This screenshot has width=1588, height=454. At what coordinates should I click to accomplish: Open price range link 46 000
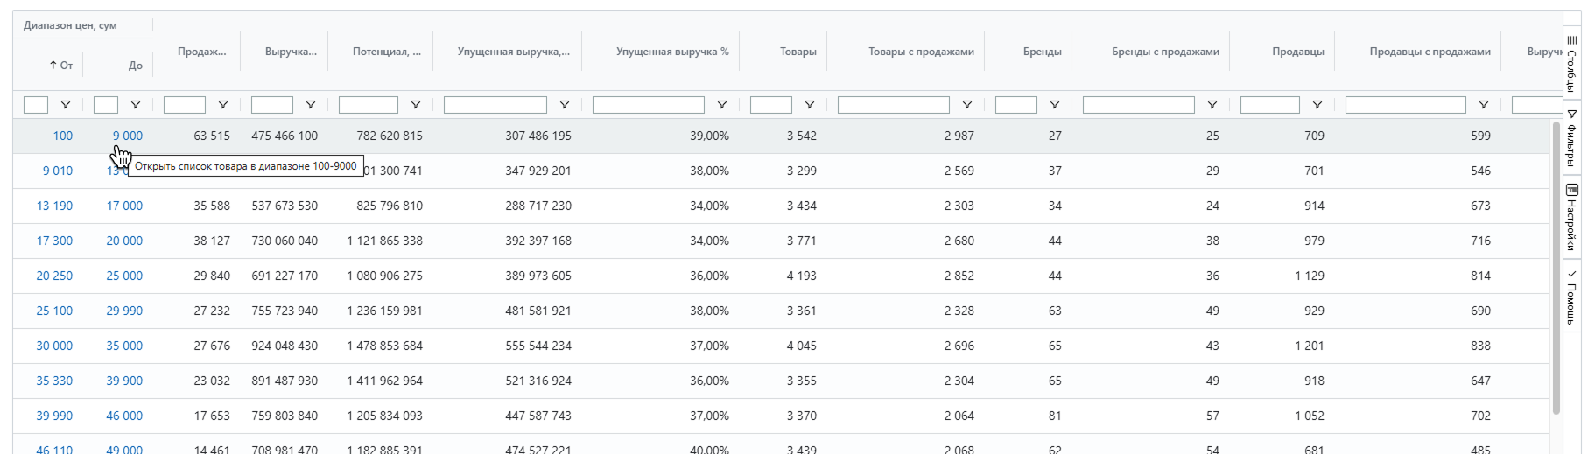click(x=124, y=416)
